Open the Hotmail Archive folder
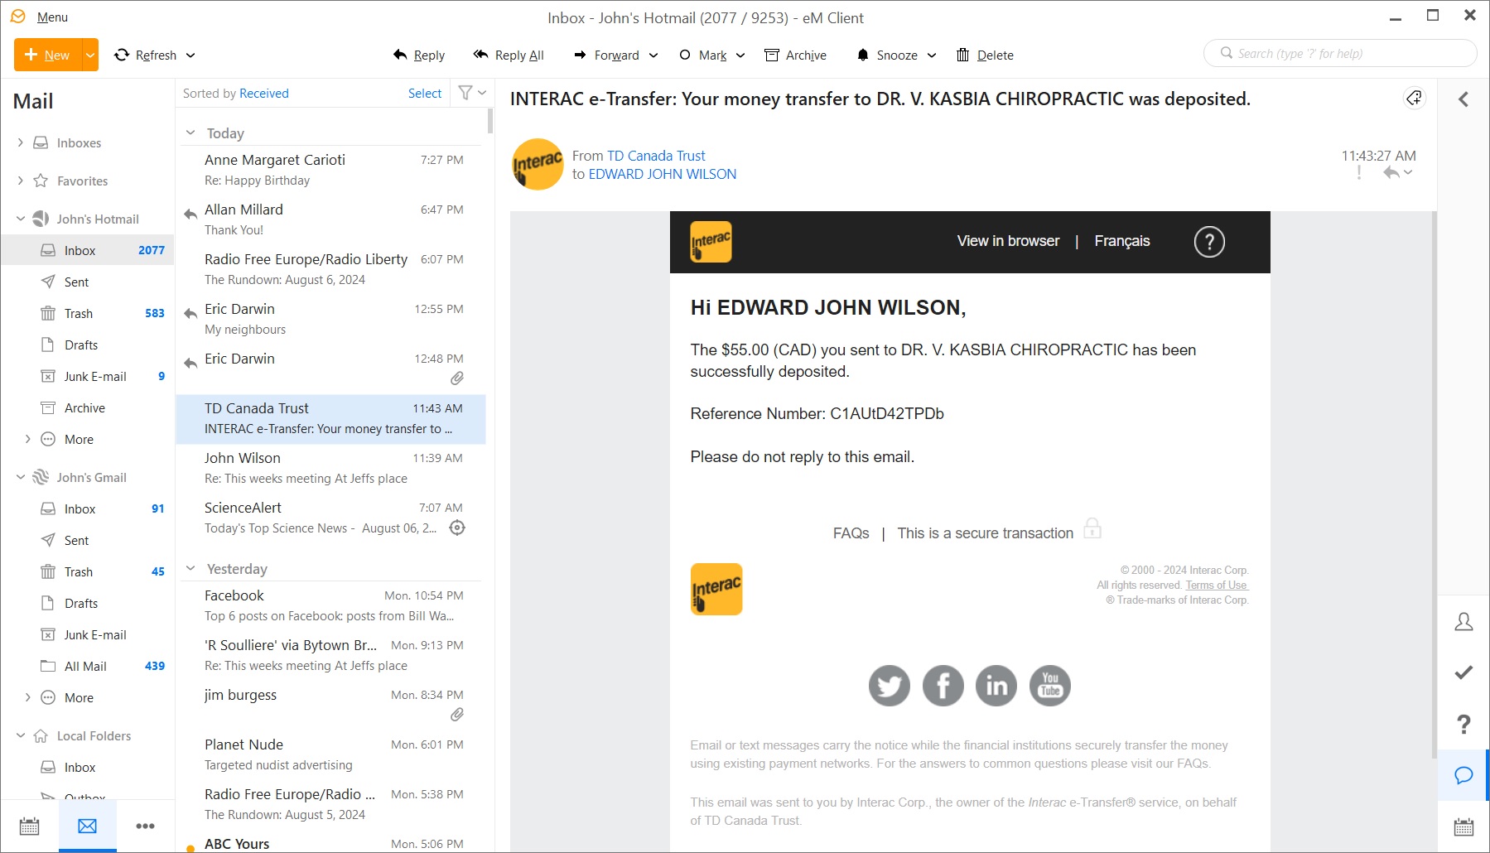 [x=88, y=407]
